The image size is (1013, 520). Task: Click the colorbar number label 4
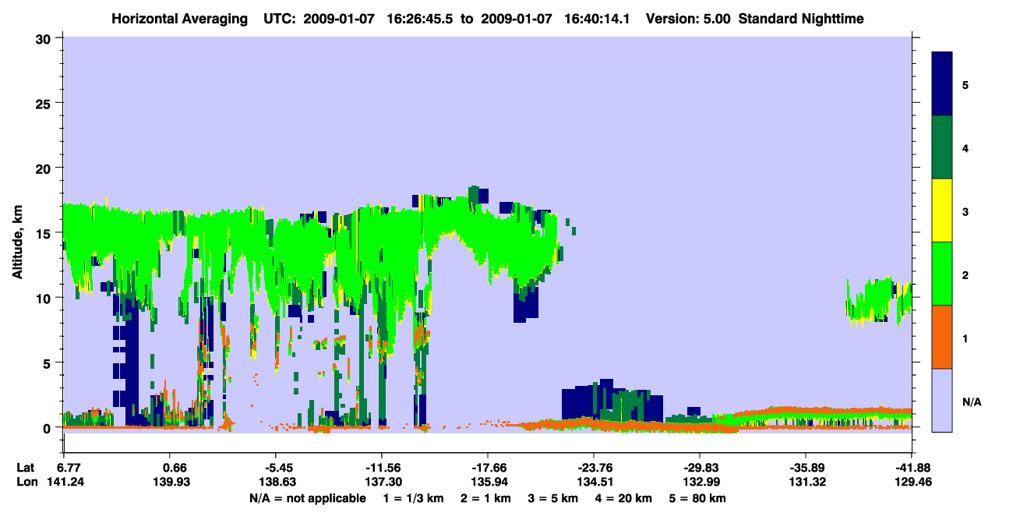[965, 147]
